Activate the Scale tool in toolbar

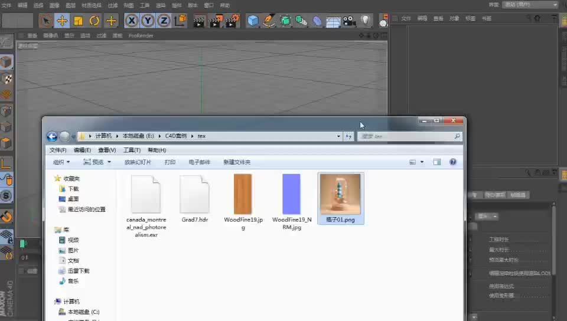coord(78,21)
